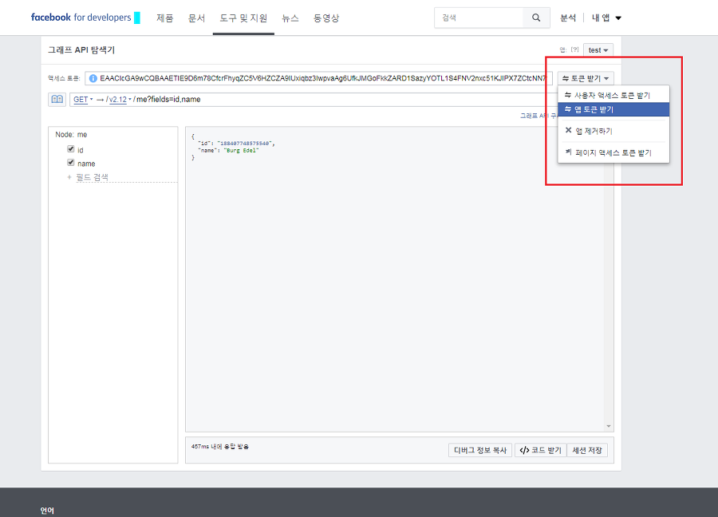Open the API reference book icon
718x517 pixels.
[57, 100]
